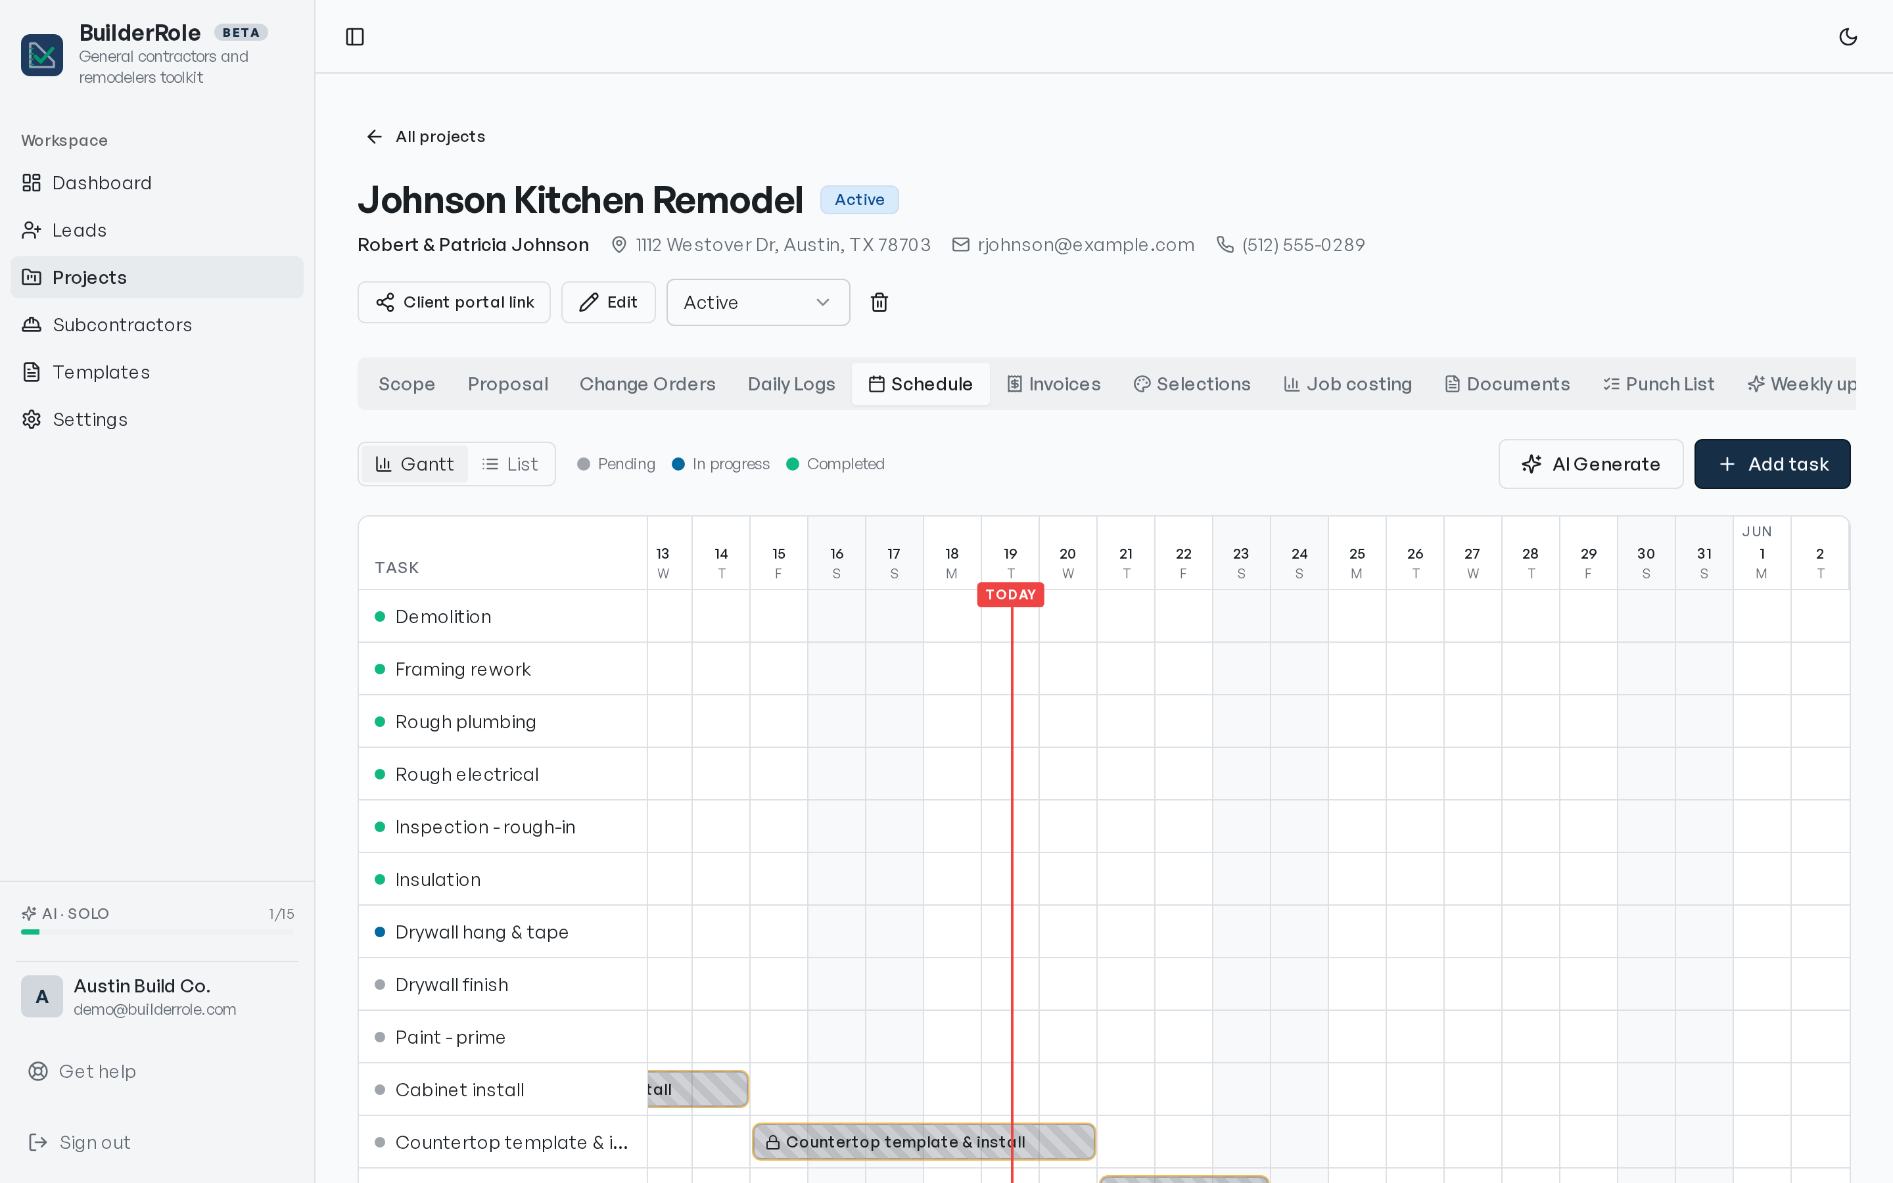Click the lock icon on Countertop bar

tap(772, 1142)
